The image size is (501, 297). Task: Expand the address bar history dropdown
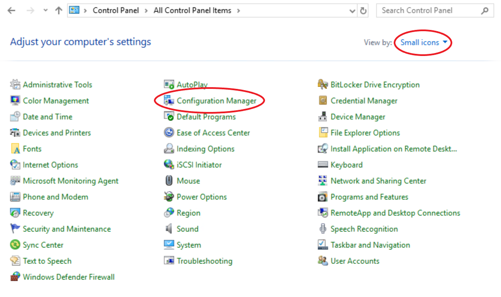(352, 11)
